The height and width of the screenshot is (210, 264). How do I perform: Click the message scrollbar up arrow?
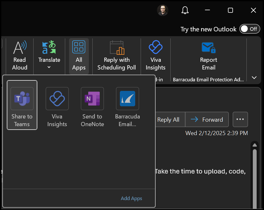coord(254,145)
